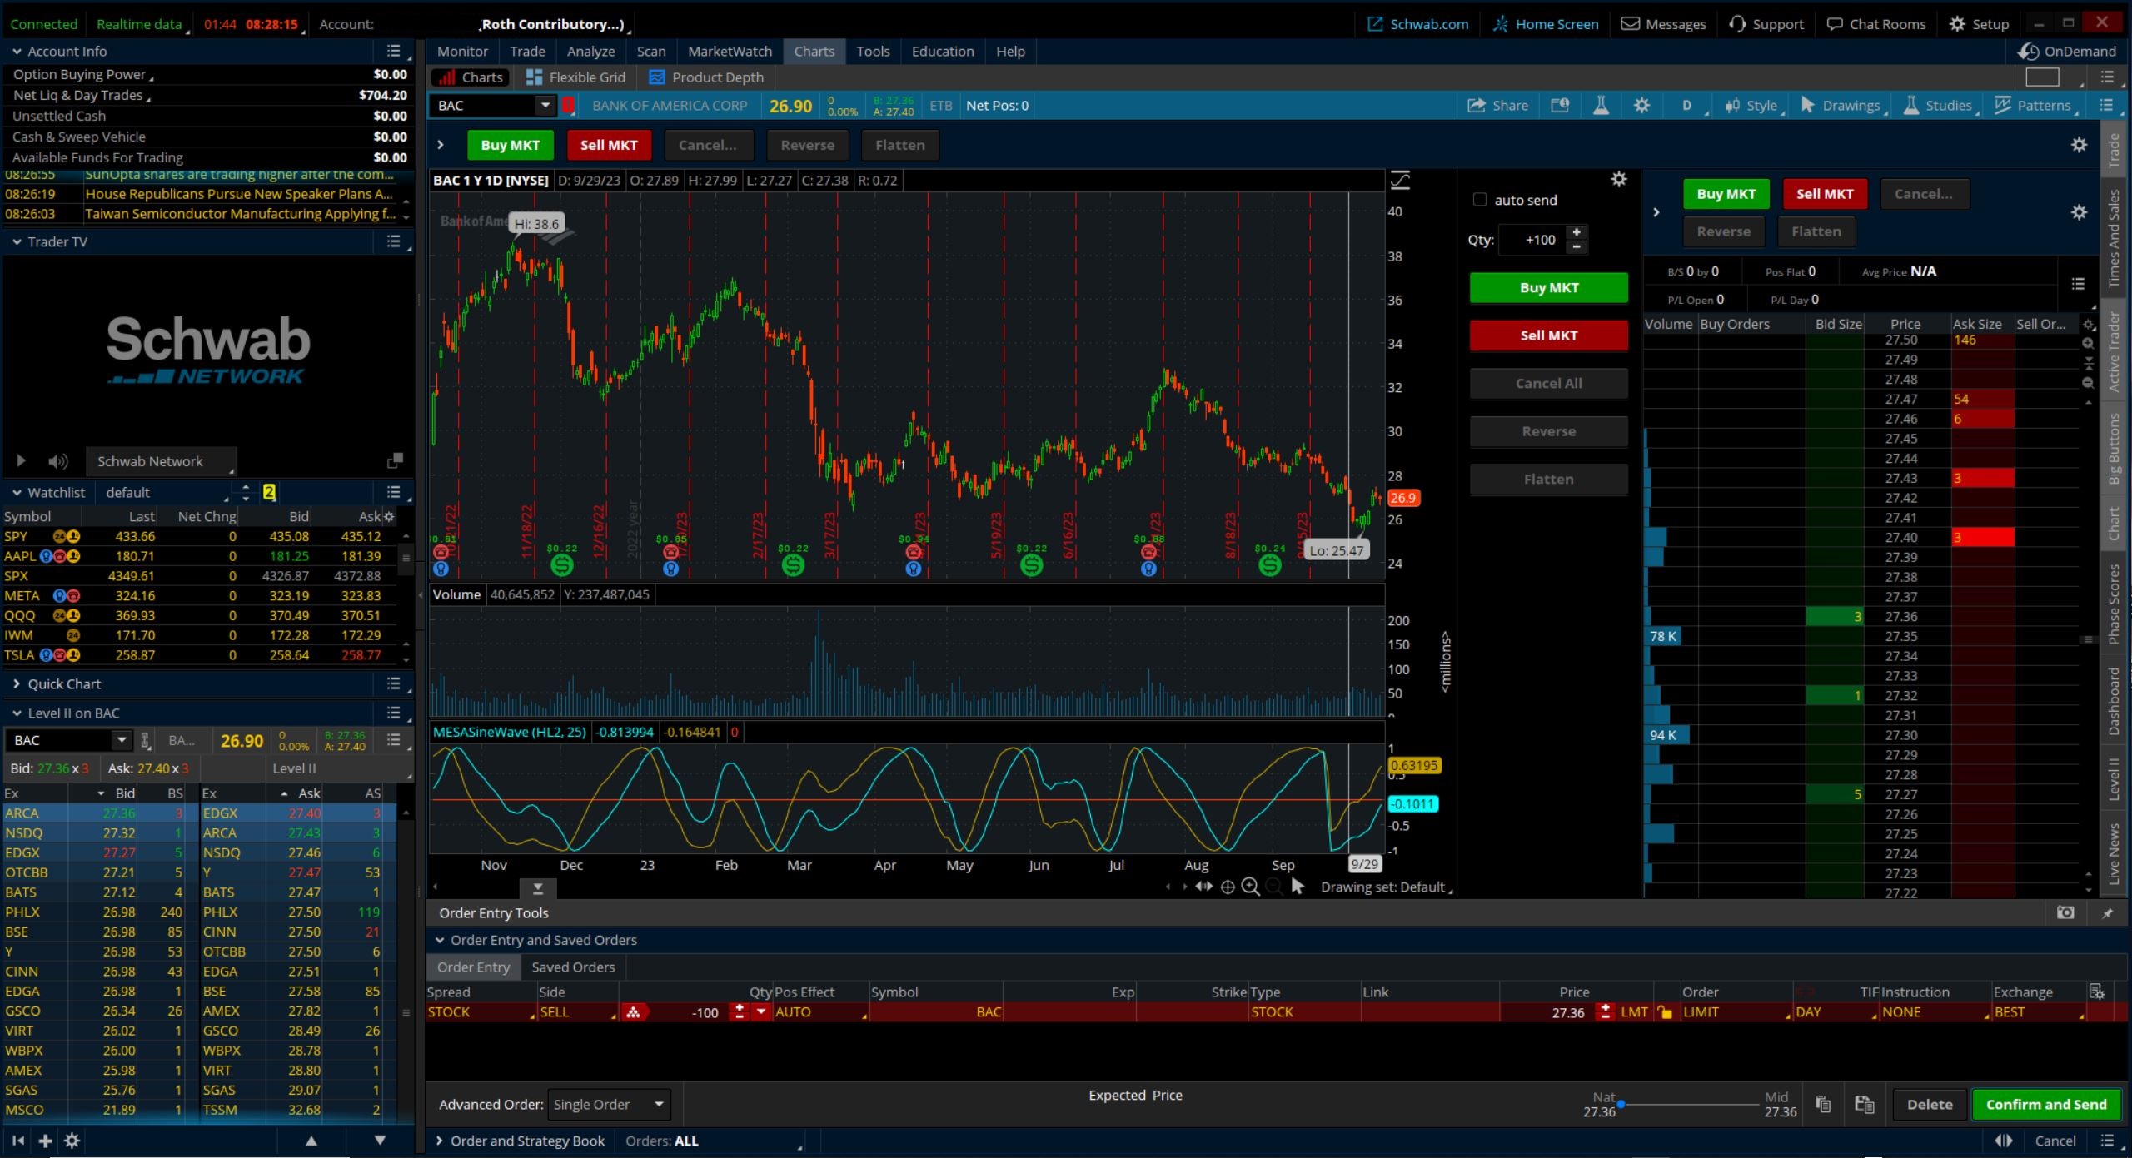Screen dimensions: 2132x1158
Task: Click zoom in magnifier below chart
Action: point(1250,887)
